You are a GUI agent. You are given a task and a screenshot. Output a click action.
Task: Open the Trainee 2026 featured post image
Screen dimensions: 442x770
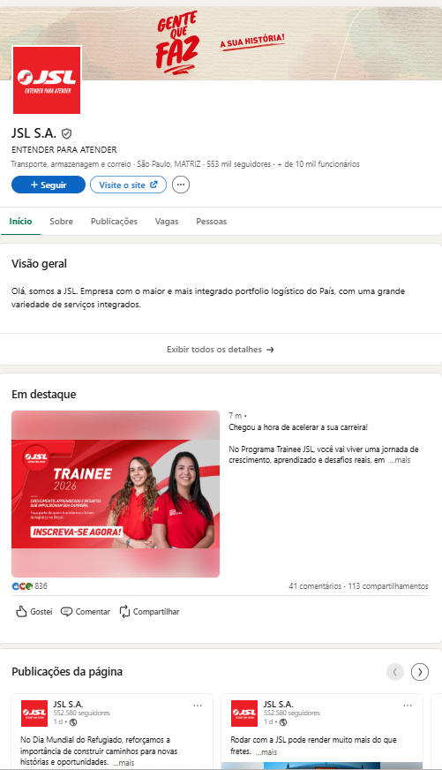116,494
